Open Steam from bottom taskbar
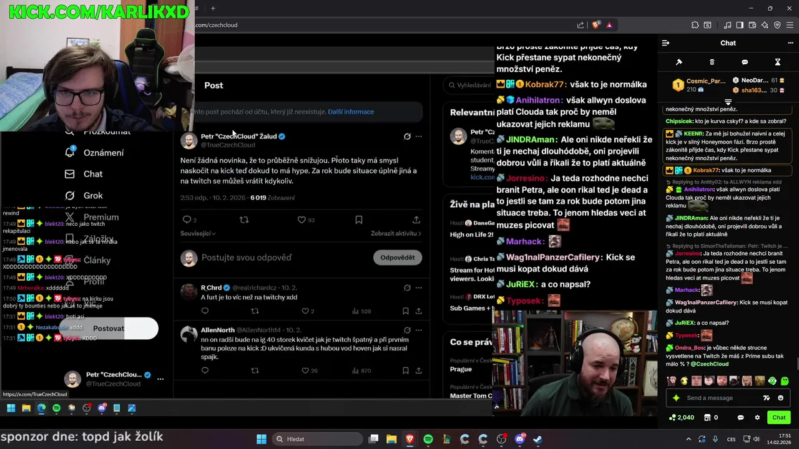The width and height of the screenshot is (799, 449). 537,439
